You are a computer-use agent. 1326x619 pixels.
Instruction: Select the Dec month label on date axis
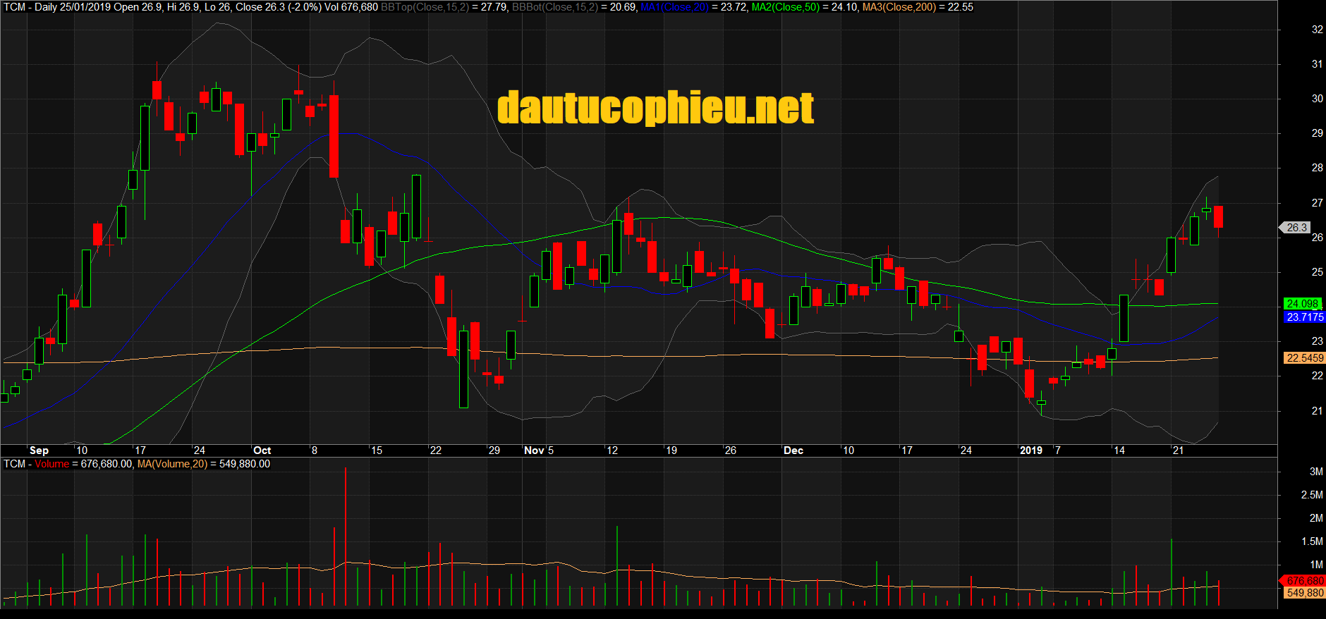click(x=793, y=451)
